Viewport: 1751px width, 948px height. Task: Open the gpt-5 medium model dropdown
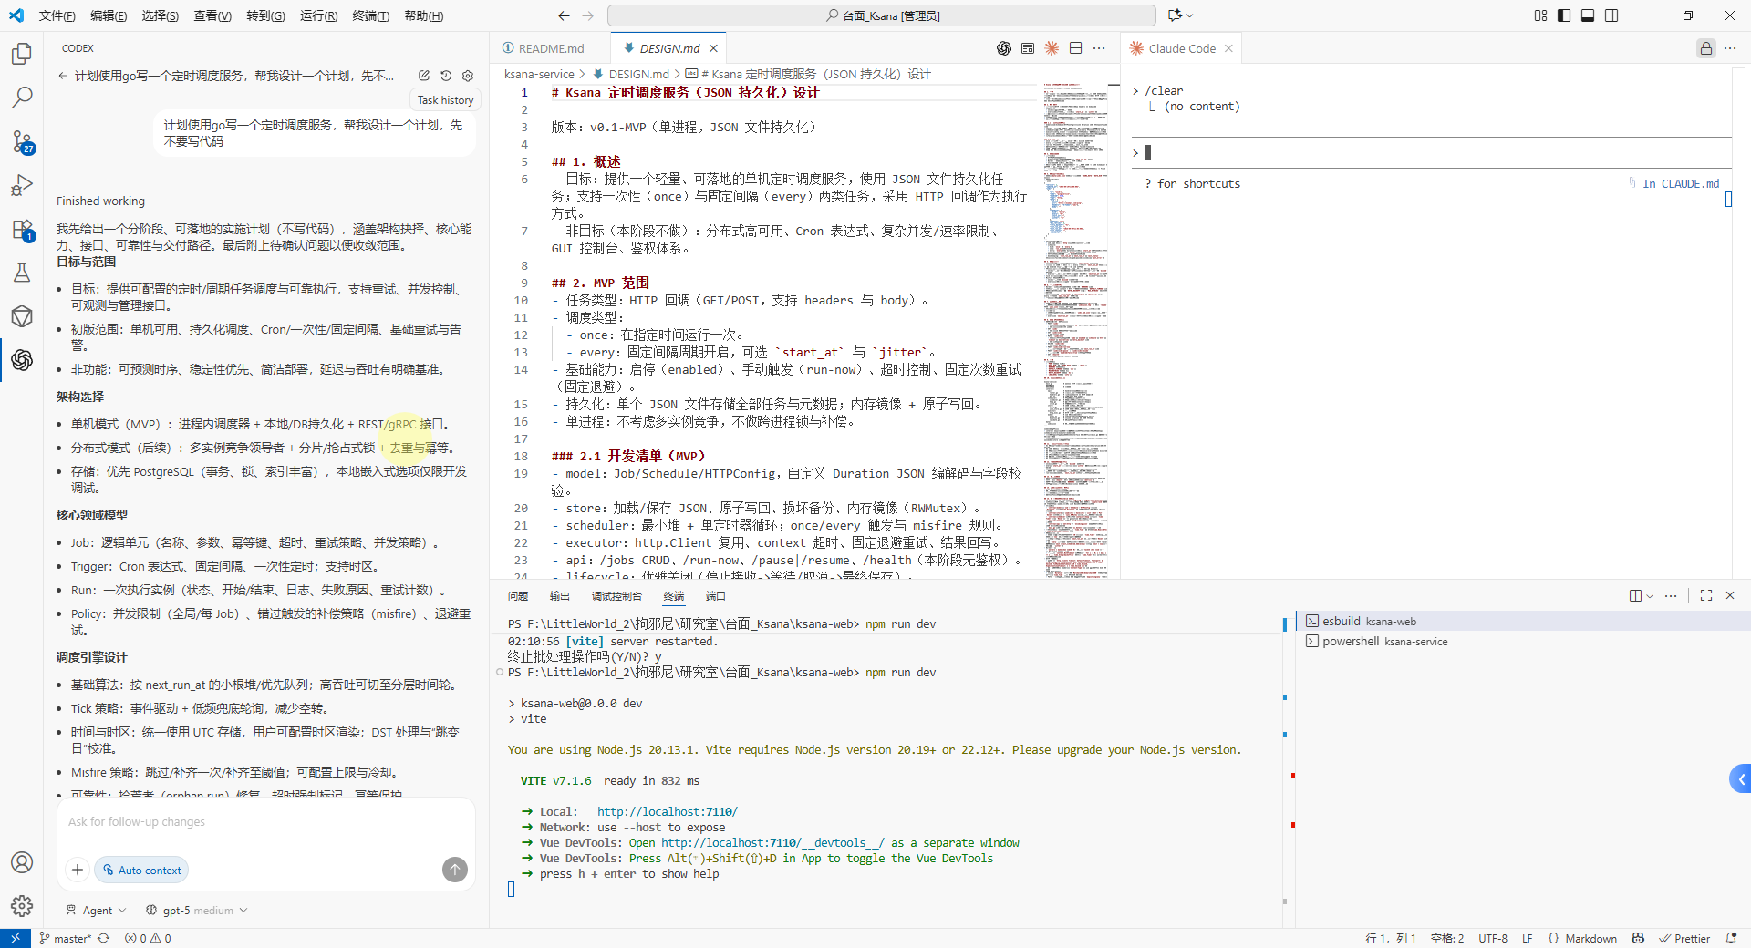pos(197,910)
